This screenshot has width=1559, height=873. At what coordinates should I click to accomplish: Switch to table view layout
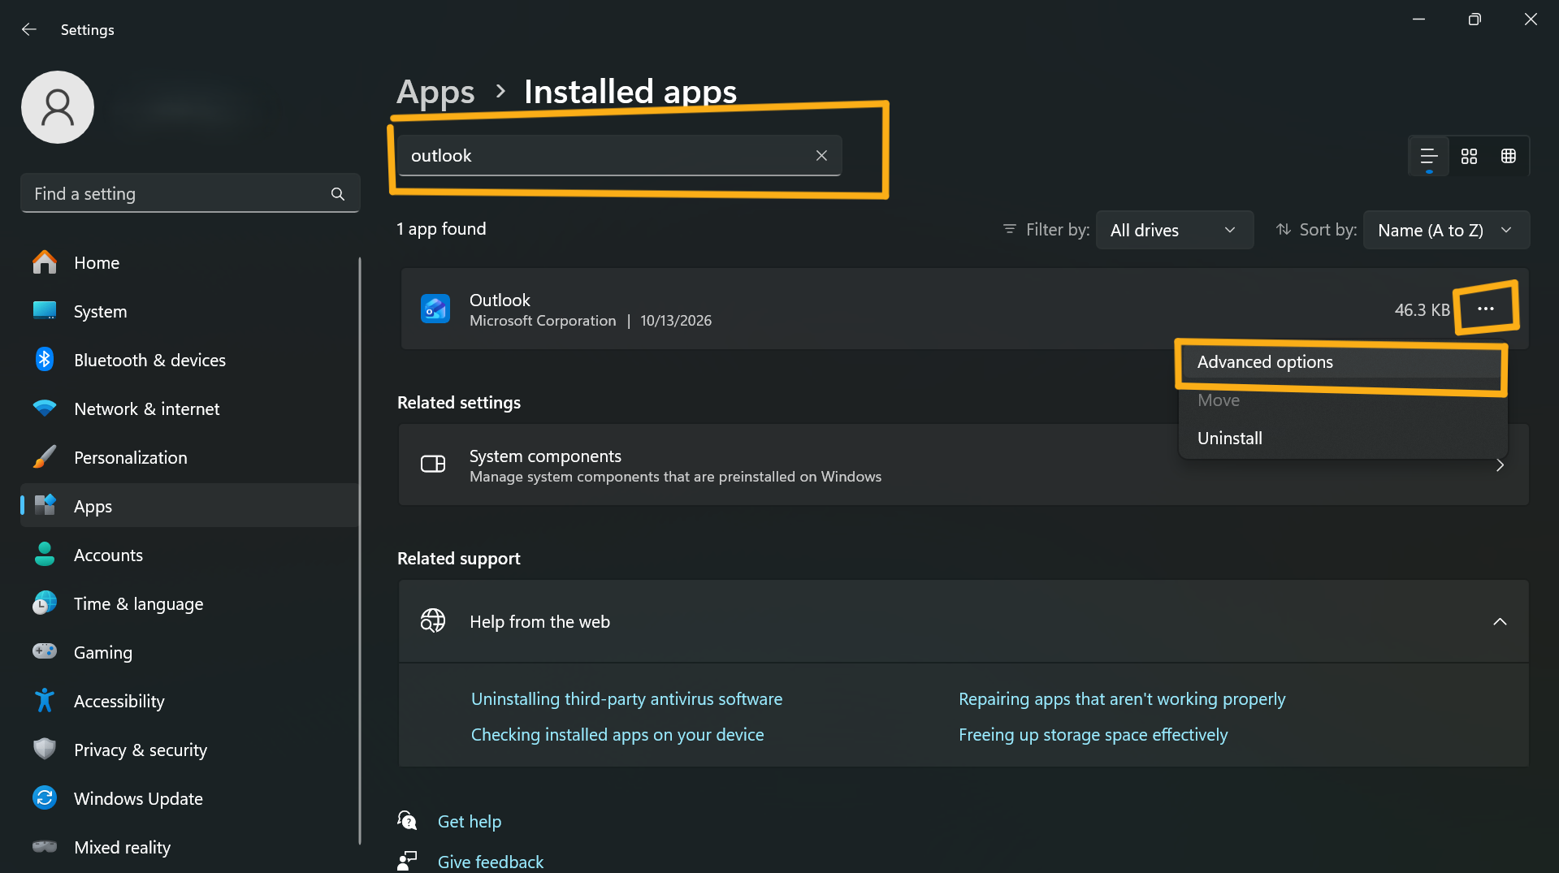click(x=1509, y=156)
